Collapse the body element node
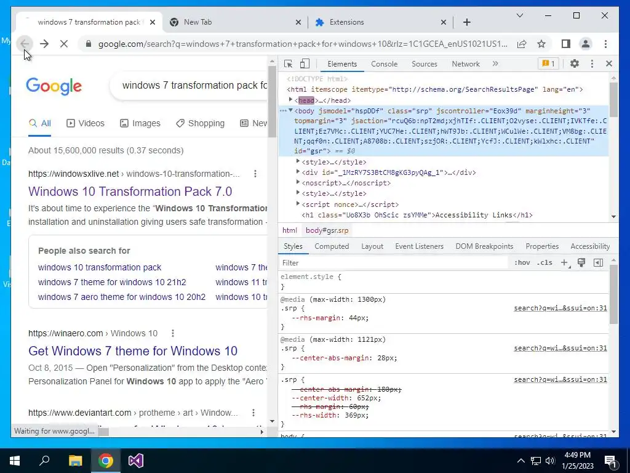Viewport: 630px width, 473px height. tap(290, 110)
